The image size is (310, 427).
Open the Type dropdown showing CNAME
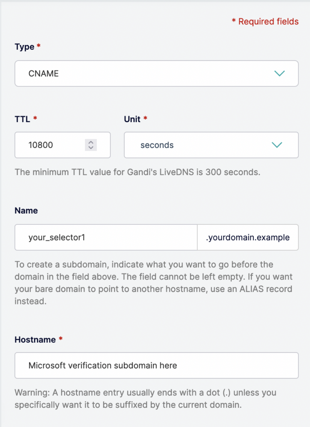coord(156,73)
